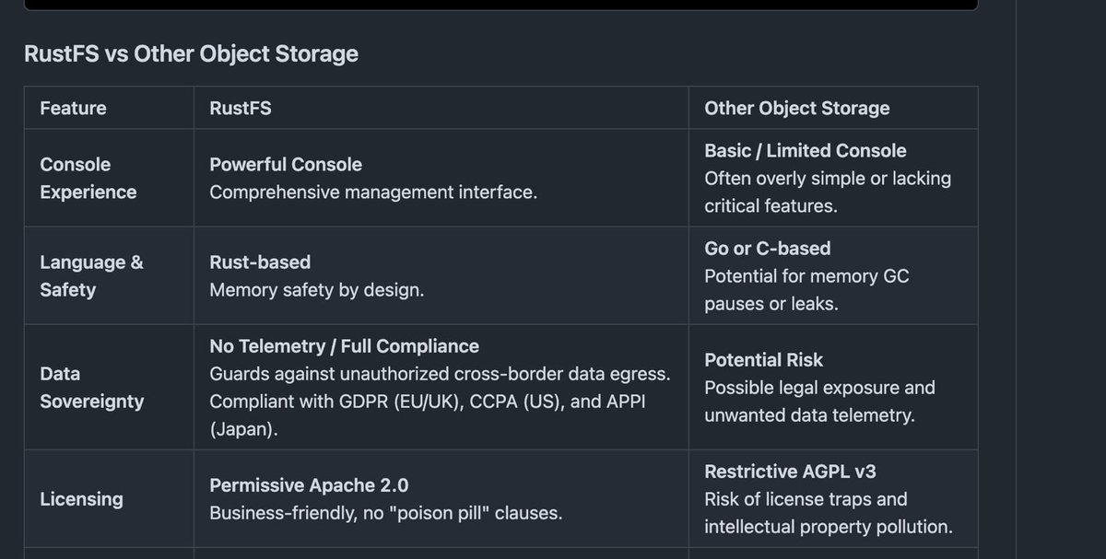The height and width of the screenshot is (559, 1106).
Task: Click the "Language & Safety" row label
Action: pos(91,275)
